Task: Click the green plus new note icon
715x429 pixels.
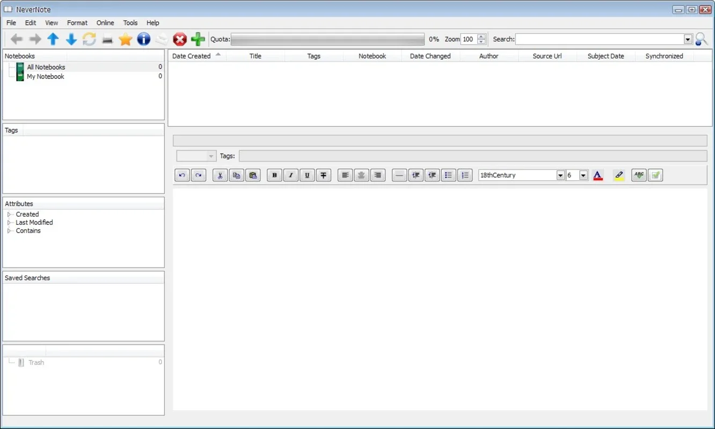Action: (198, 39)
